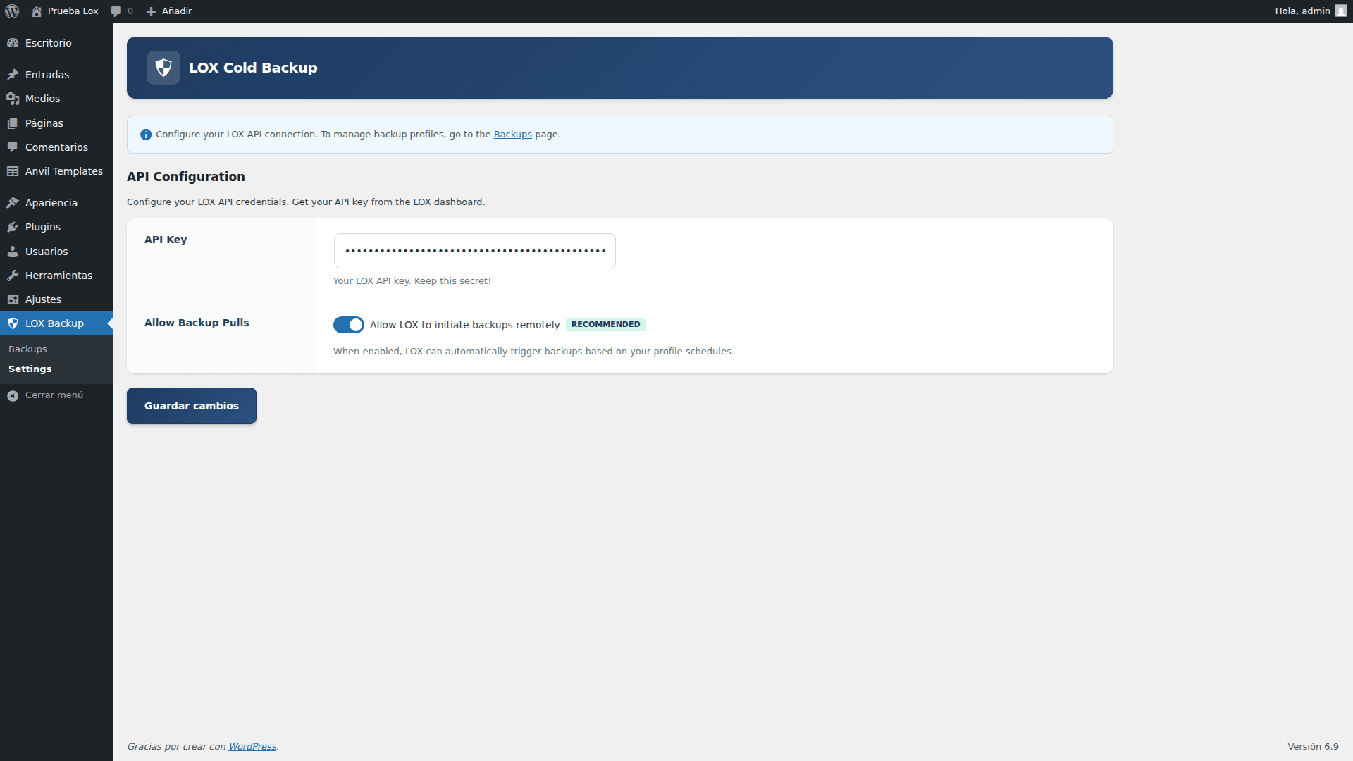
Task: Click the Anvil Templates icon
Action: tap(13, 171)
